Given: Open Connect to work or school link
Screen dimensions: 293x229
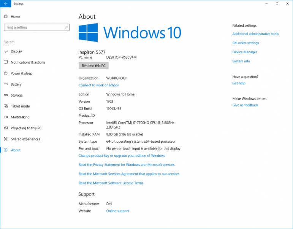Looking at the screenshot, I should (98, 85).
